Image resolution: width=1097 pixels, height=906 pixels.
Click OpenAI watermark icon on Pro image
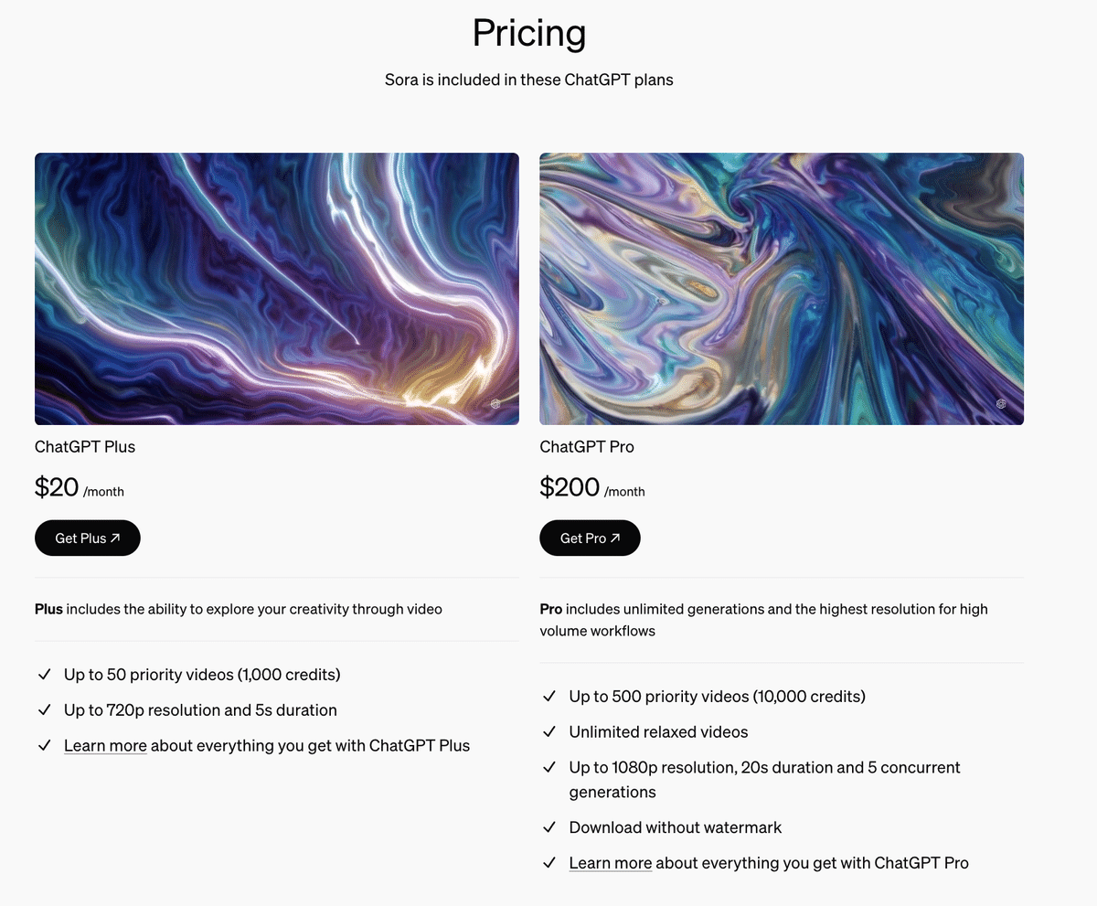pos(1001,403)
